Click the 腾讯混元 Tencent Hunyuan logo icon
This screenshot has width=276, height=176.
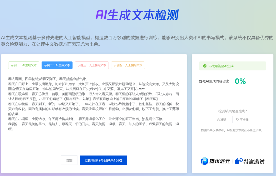point(204,161)
